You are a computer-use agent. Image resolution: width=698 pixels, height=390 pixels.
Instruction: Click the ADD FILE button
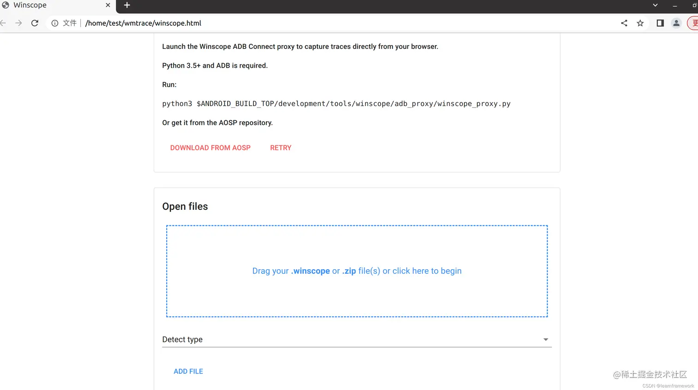pyautogui.click(x=188, y=371)
